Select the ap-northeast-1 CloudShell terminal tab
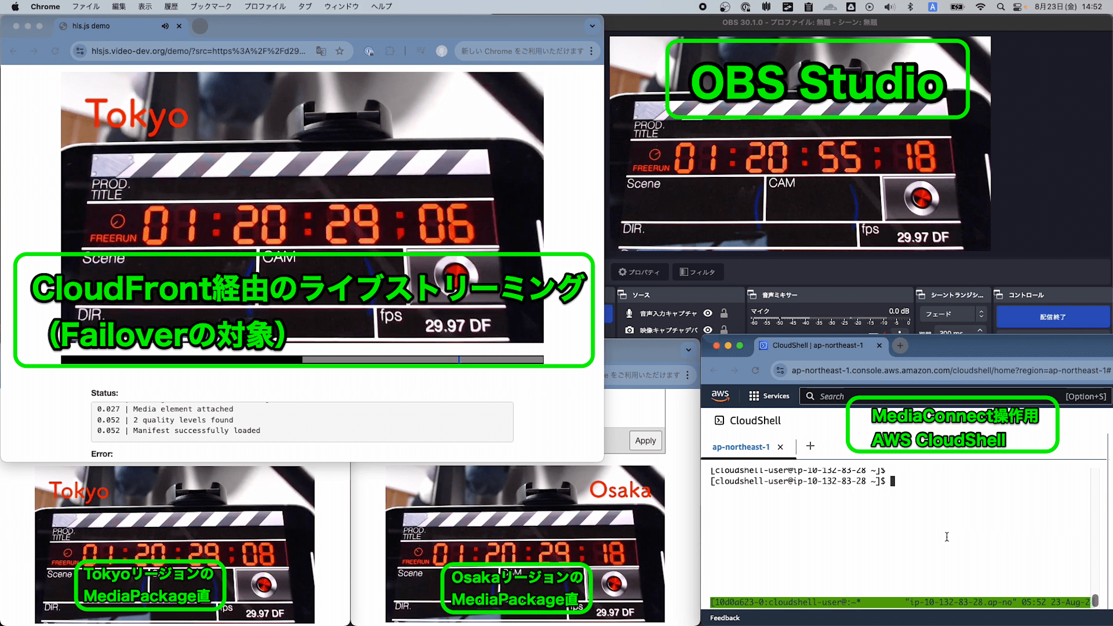Screen dimensions: 1113x626 pyautogui.click(x=741, y=447)
